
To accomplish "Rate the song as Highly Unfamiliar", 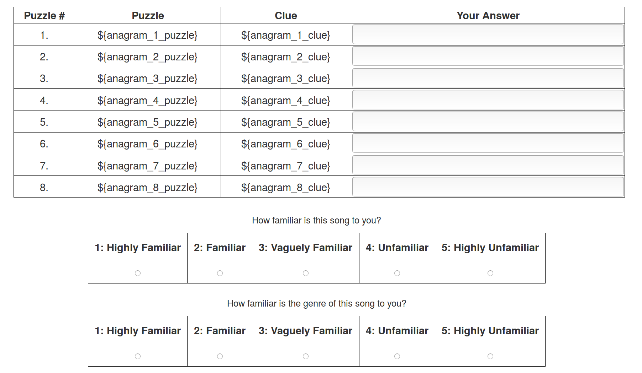I will tap(490, 273).
